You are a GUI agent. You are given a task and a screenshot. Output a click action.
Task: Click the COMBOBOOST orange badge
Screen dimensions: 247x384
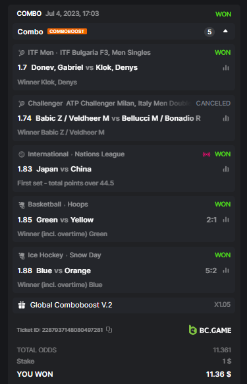[x=67, y=32]
